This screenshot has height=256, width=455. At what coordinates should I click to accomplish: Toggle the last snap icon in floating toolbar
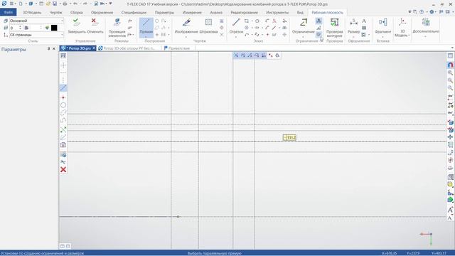277,55
